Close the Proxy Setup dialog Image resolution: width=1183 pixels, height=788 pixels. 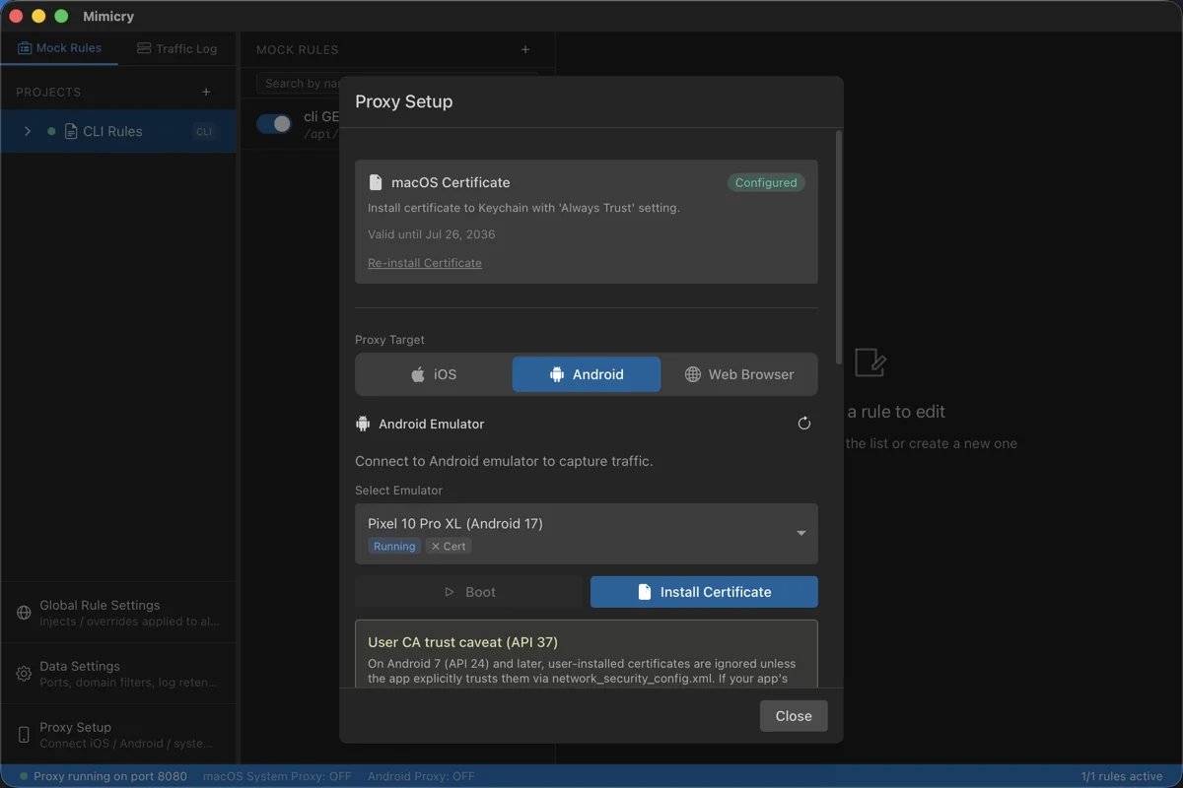tap(794, 716)
